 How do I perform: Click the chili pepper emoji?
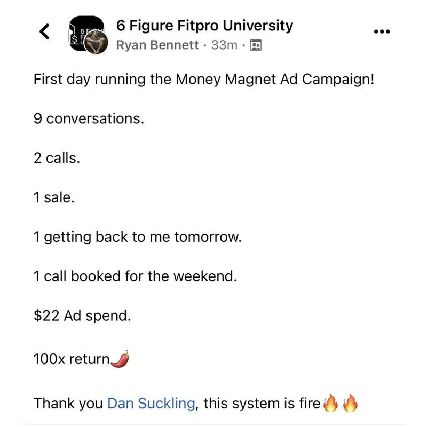pos(120,359)
